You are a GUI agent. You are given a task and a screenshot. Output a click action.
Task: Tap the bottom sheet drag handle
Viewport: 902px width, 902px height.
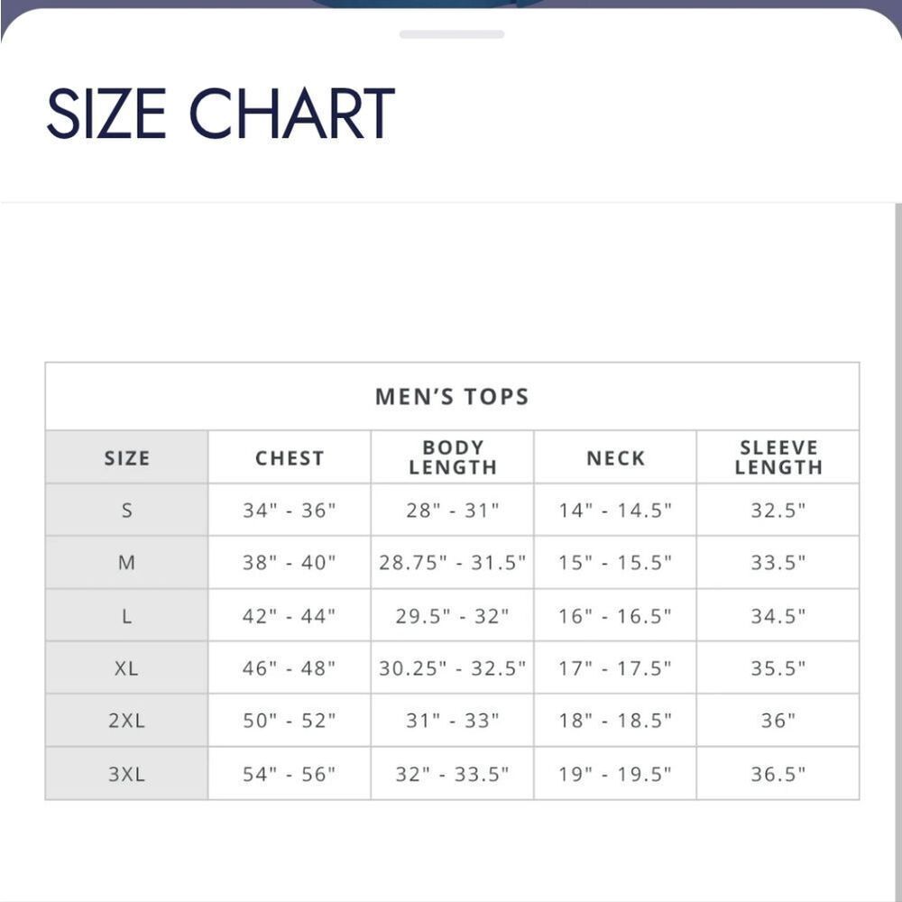click(x=452, y=34)
